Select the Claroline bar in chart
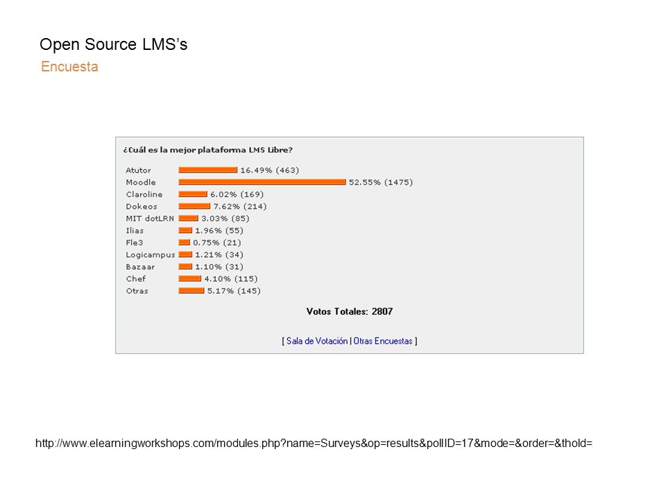 [193, 194]
